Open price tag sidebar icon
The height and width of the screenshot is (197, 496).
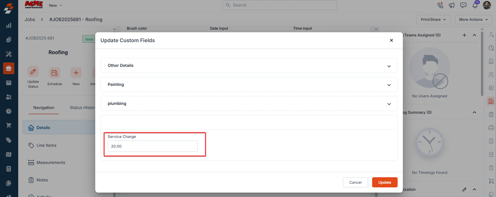[x=9, y=140]
